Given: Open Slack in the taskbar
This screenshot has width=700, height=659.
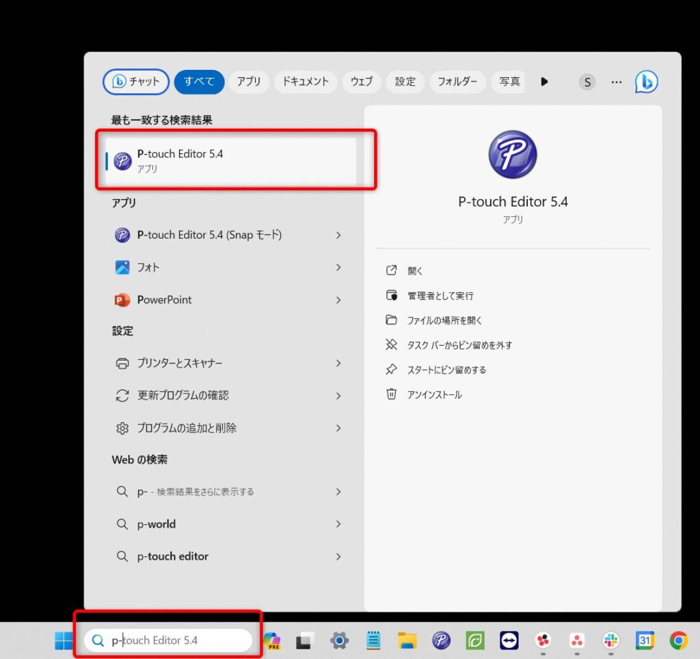Looking at the screenshot, I should coord(610,641).
